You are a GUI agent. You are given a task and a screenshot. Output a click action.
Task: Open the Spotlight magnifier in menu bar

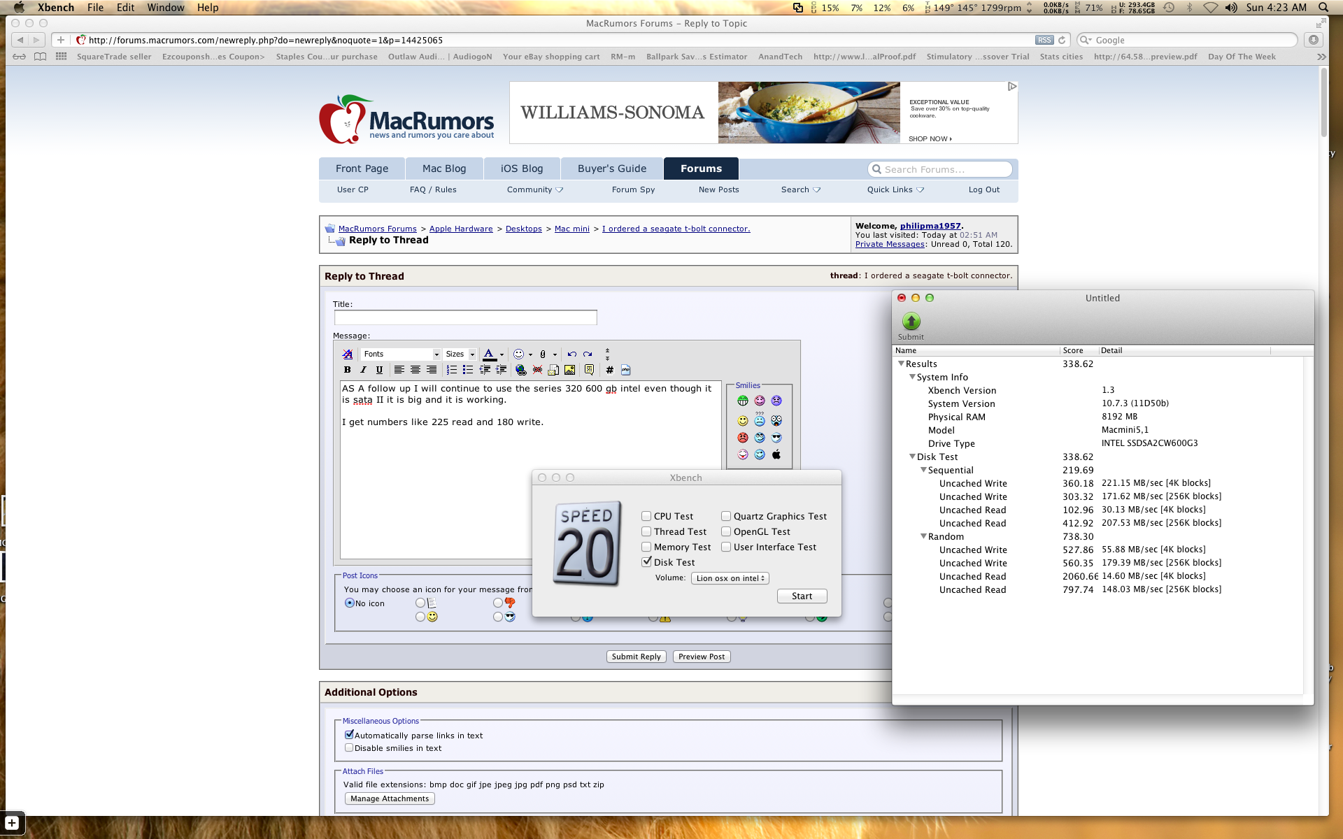pyautogui.click(x=1323, y=8)
